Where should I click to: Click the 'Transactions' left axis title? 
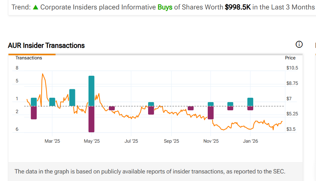[29, 58]
